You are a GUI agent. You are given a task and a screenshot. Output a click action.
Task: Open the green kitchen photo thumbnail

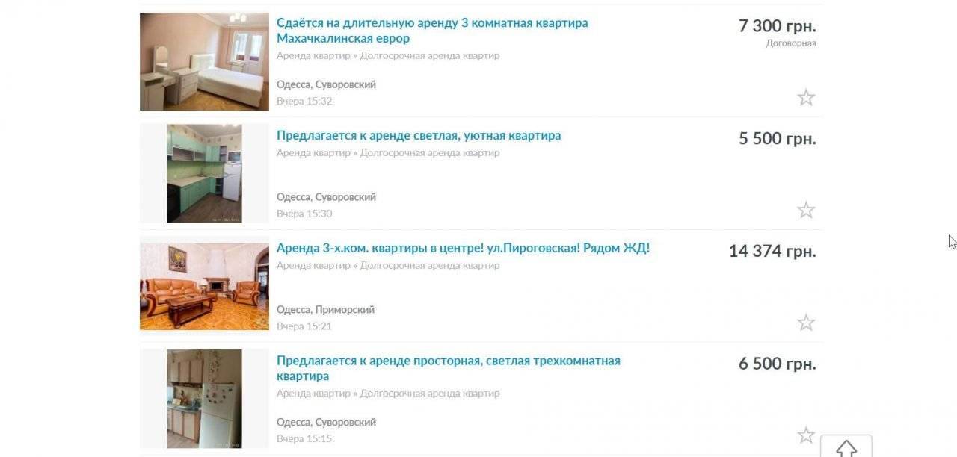tap(204, 173)
